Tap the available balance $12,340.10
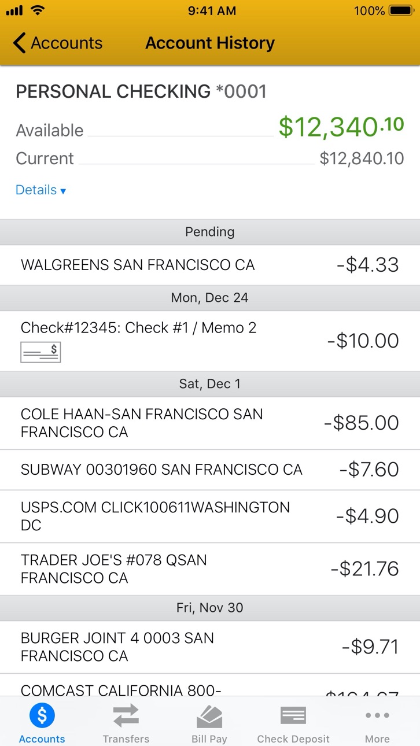This screenshot has height=746, width=420. [341, 127]
